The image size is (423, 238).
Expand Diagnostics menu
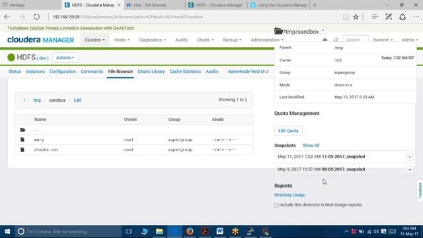(153, 40)
